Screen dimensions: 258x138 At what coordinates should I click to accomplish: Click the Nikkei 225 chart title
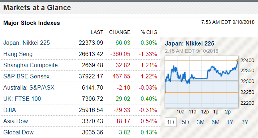click(190, 43)
